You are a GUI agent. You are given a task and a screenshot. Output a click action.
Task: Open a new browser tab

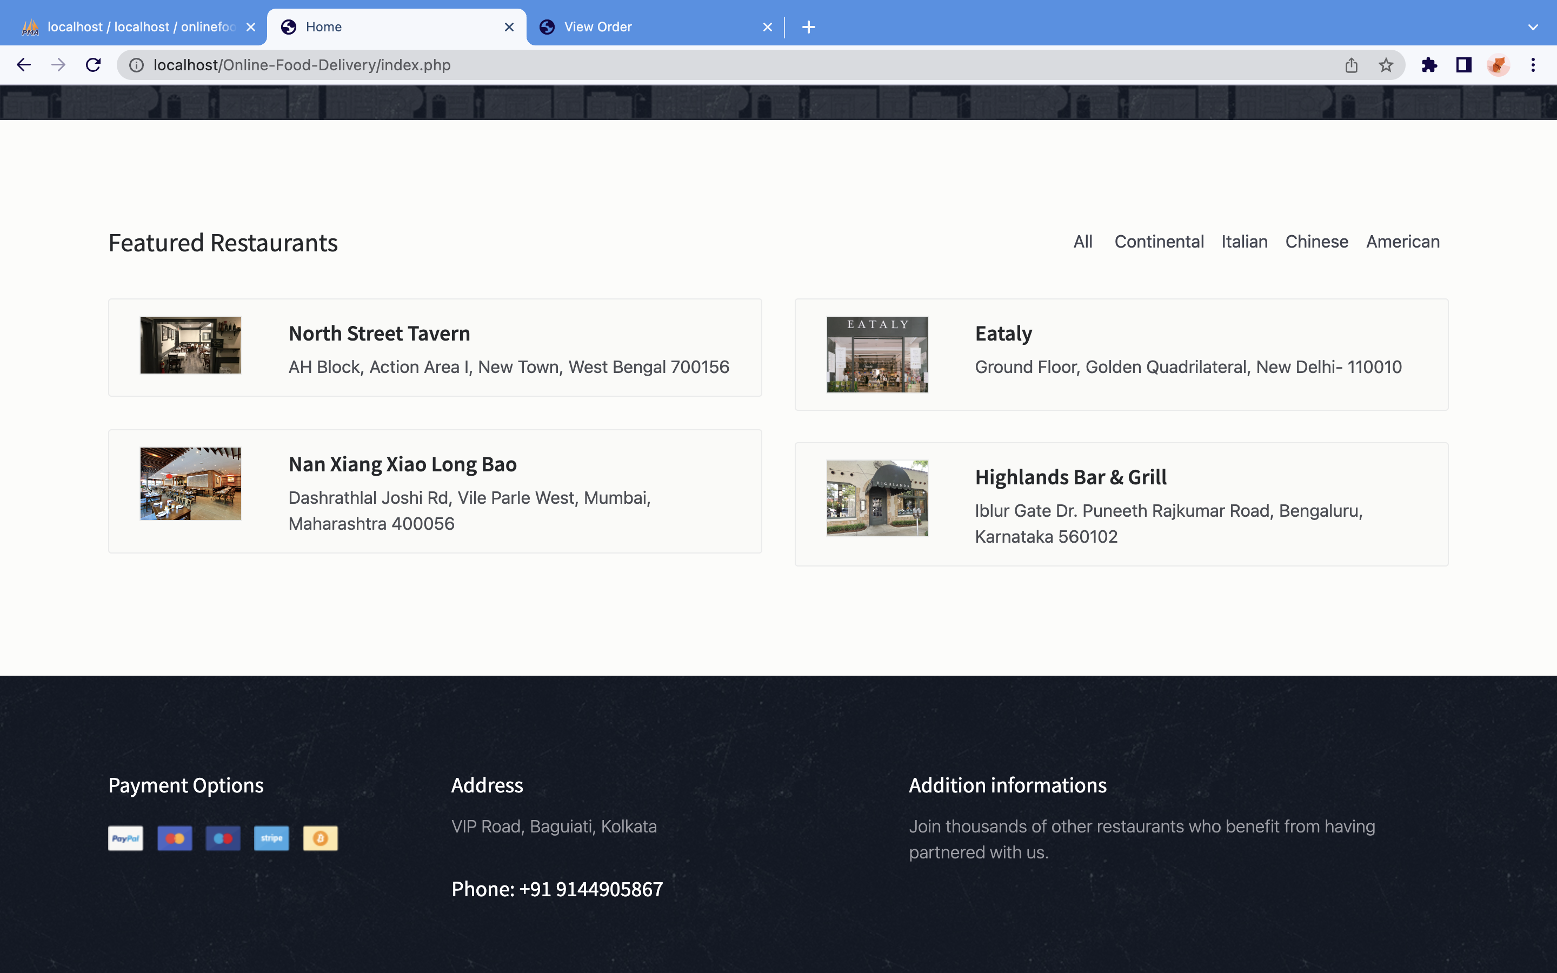(809, 27)
